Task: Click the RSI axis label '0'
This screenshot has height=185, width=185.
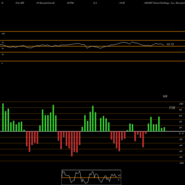Action: click(x=2, y=63)
